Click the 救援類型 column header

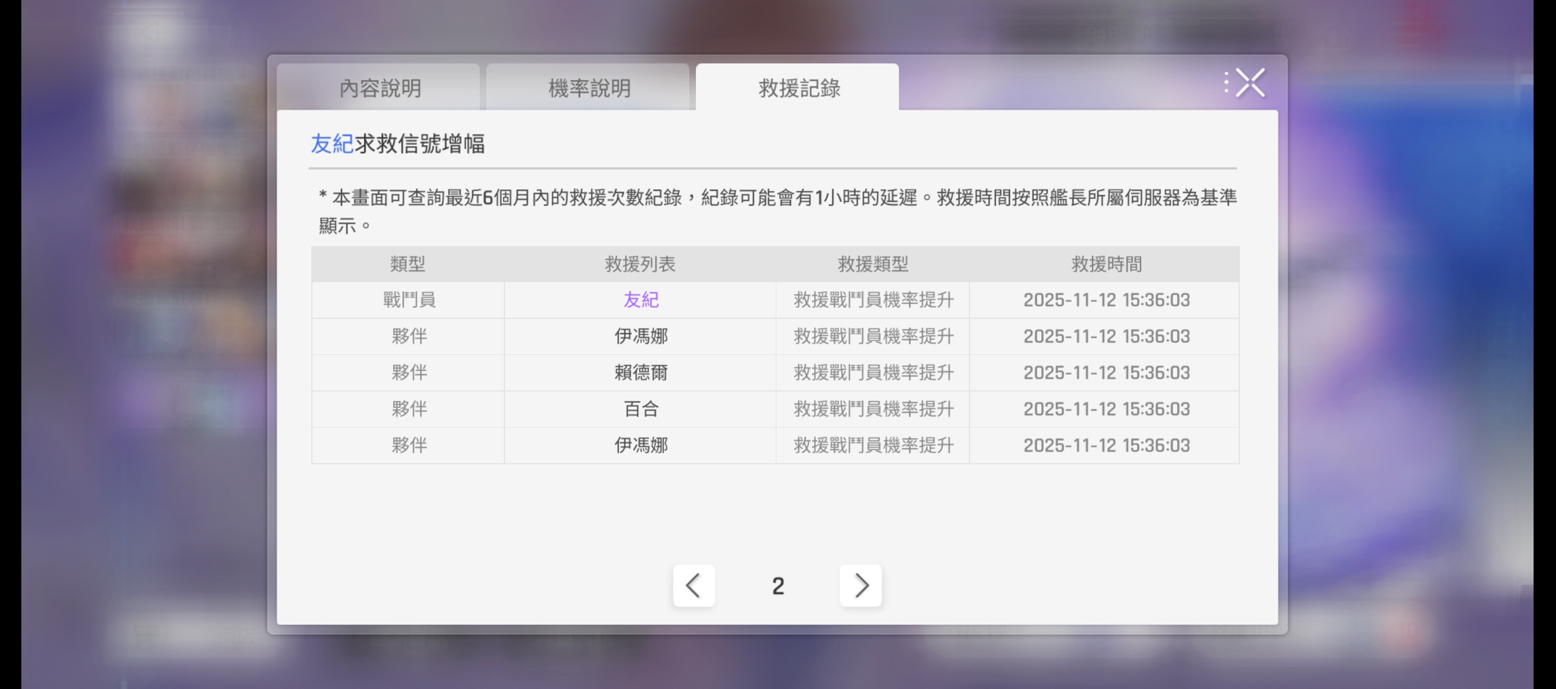873,264
